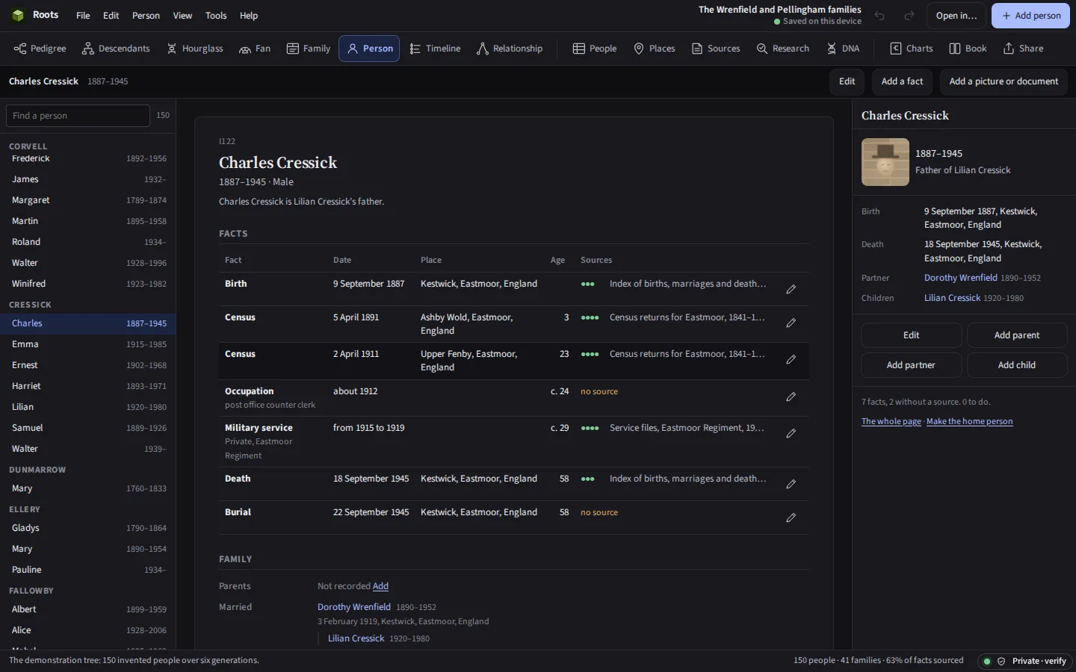Edit the 1891 Census fact pencil icon

click(791, 323)
